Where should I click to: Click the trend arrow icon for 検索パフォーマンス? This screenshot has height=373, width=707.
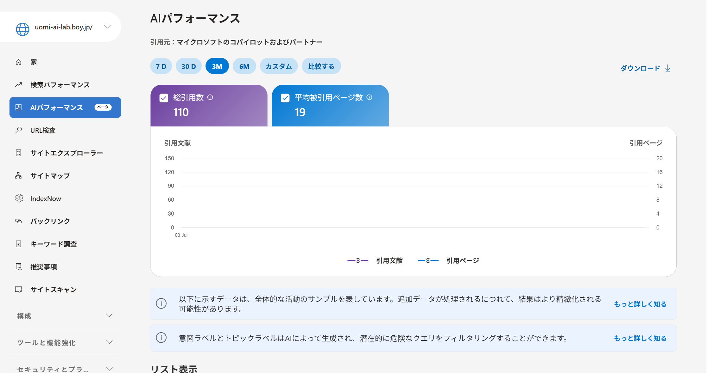click(x=19, y=85)
